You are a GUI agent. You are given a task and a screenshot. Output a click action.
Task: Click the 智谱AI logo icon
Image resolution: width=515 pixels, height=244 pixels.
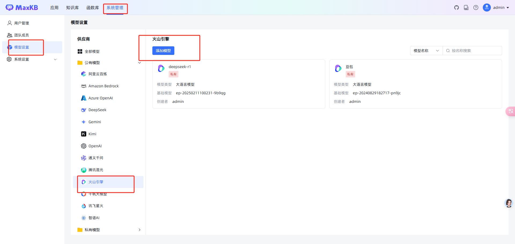84,218
